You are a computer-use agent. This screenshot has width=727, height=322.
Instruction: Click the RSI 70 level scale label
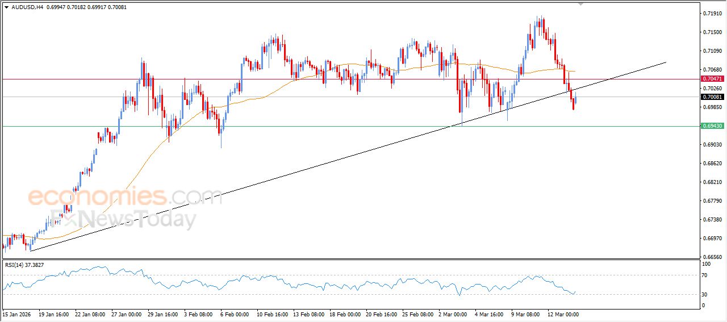pos(703,275)
